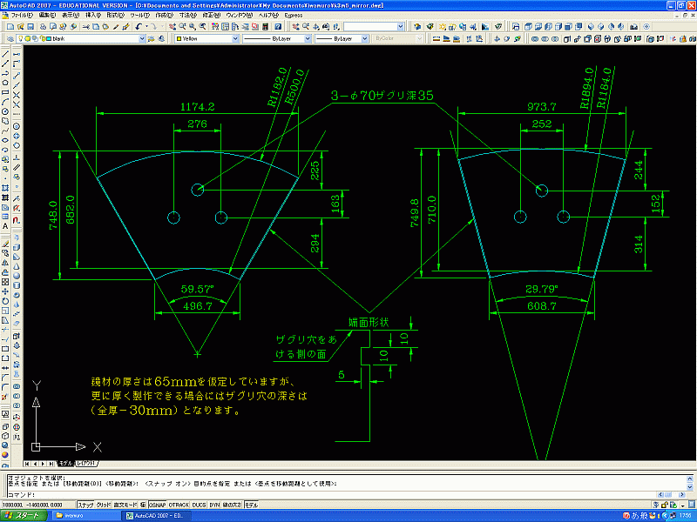Open the empty workspace dropdown in top toolbar
The height and width of the screenshot is (522, 697).
401,27
